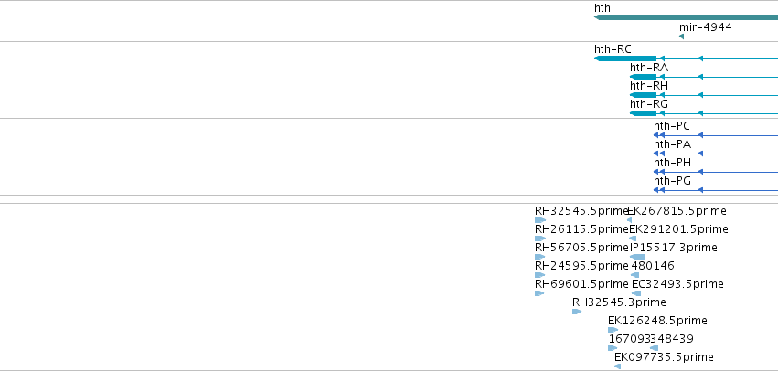Click the hth-PG protein label
The width and height of the screenshot is (778, 371).
[672, 181]
